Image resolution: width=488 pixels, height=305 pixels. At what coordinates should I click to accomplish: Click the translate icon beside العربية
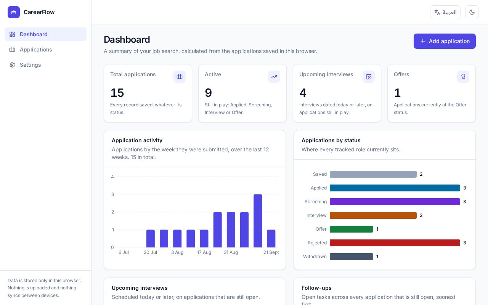tap(437, 12)
